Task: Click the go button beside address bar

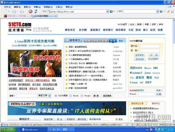Action: pyautogui.click(x=111, y=11)
